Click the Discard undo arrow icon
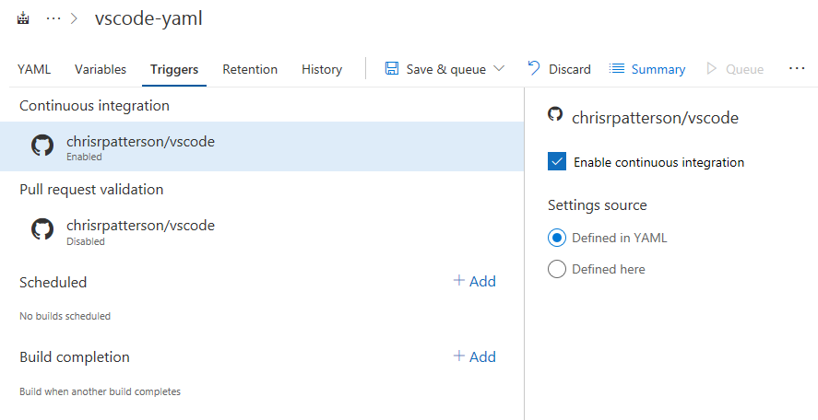 (x=534, y=68)
